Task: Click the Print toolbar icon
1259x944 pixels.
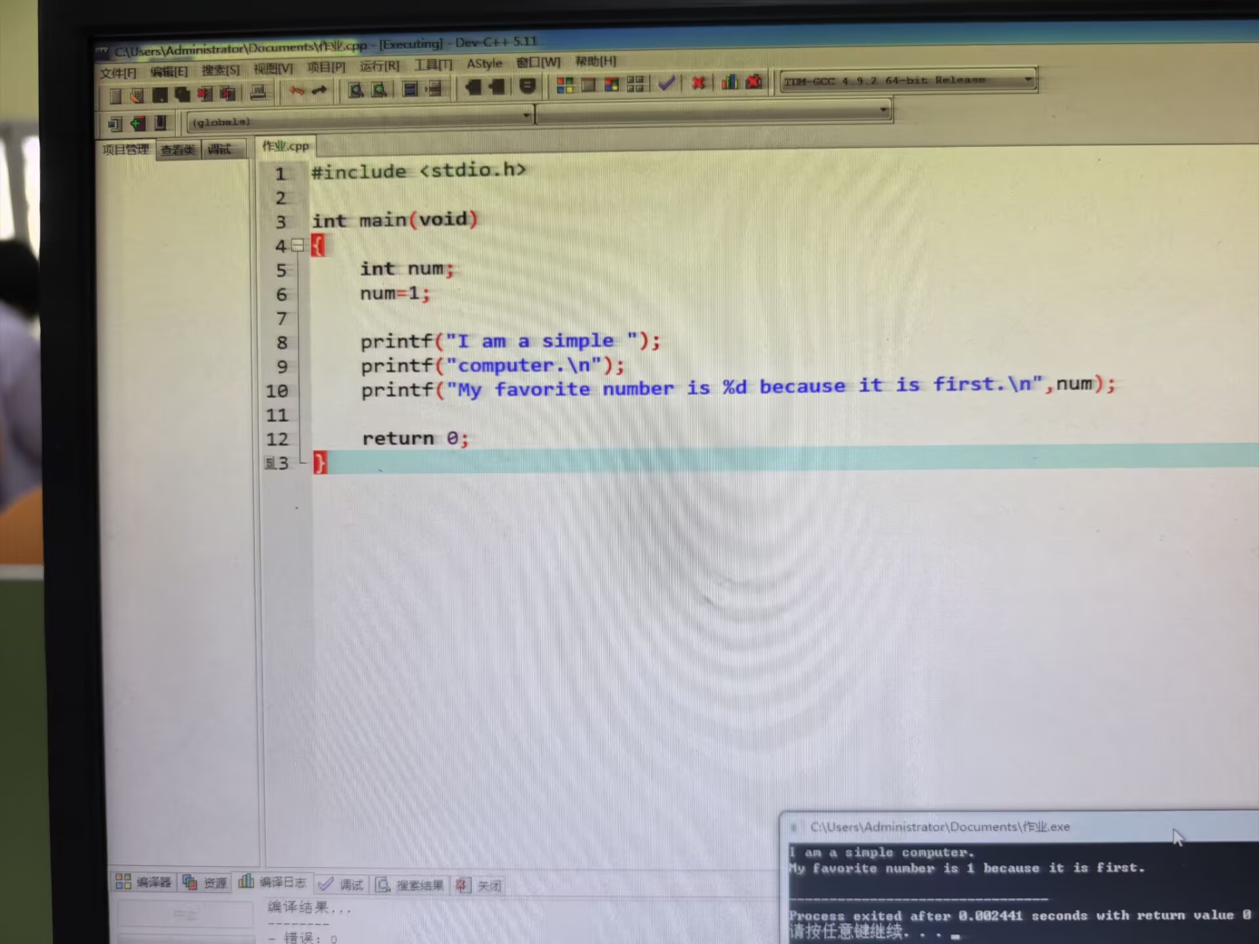Action: (258, 92)
